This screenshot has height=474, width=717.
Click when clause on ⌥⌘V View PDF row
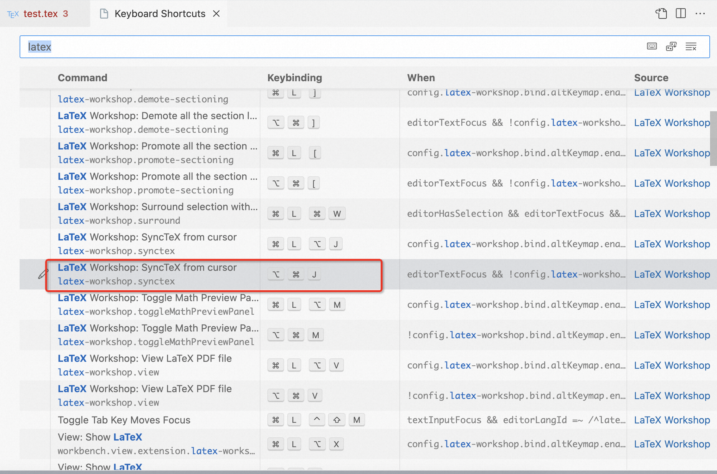pos(516,396)
